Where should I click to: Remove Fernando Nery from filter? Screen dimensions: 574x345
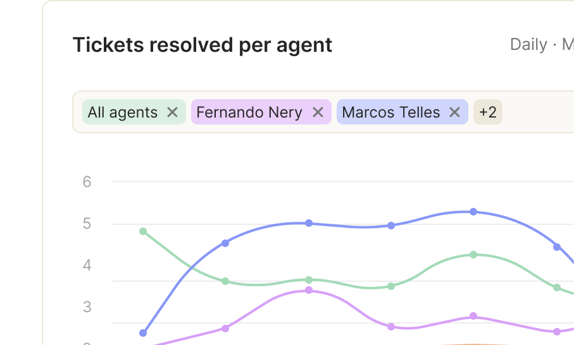(318, 112)
